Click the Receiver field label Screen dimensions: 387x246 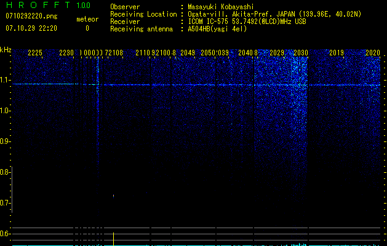[x=125, y=22]
